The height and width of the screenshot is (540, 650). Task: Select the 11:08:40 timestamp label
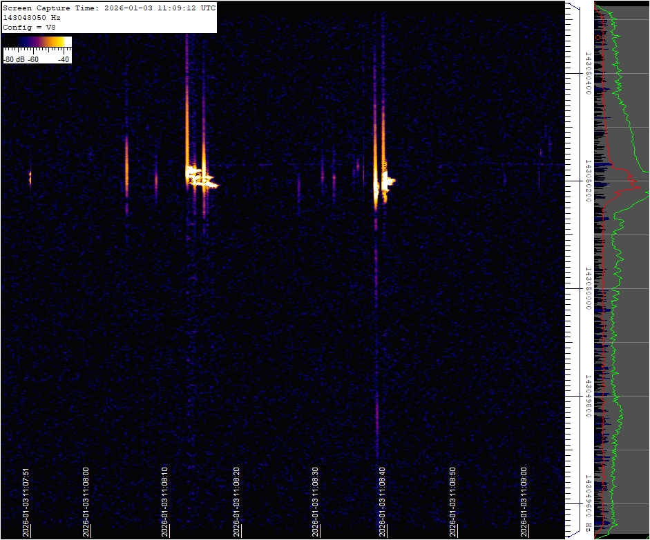381,503
